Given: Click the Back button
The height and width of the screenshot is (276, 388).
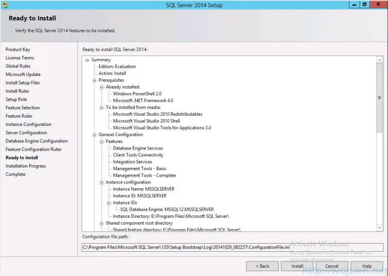Looking at the screenshot, I should [x=262, y=266].
